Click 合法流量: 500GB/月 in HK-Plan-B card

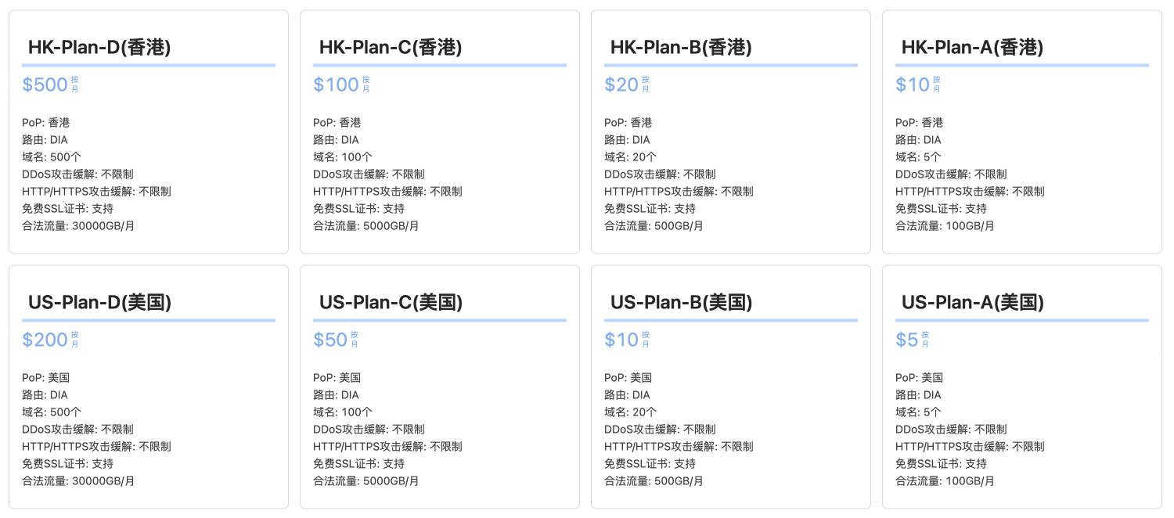(x=654, y=226)
